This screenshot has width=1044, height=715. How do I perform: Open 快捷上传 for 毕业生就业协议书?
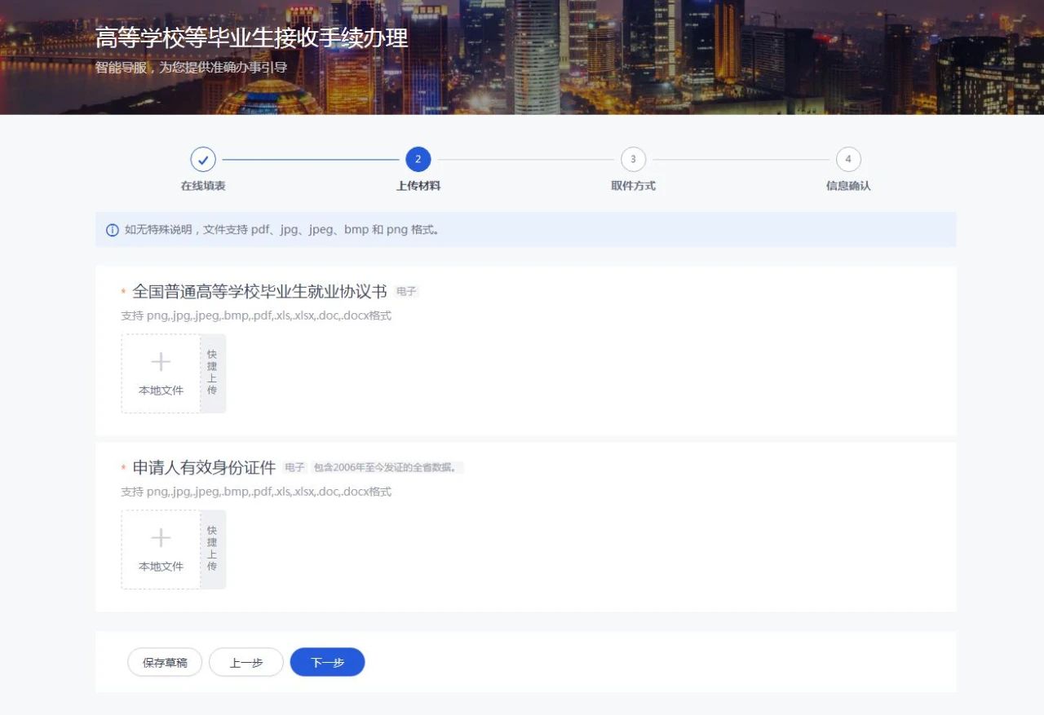click(212, 373)
